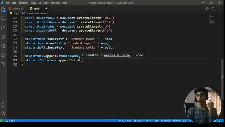Open the Extensions view
The height and width of the screenshot is (127, 225).
(x=3, y=55)
